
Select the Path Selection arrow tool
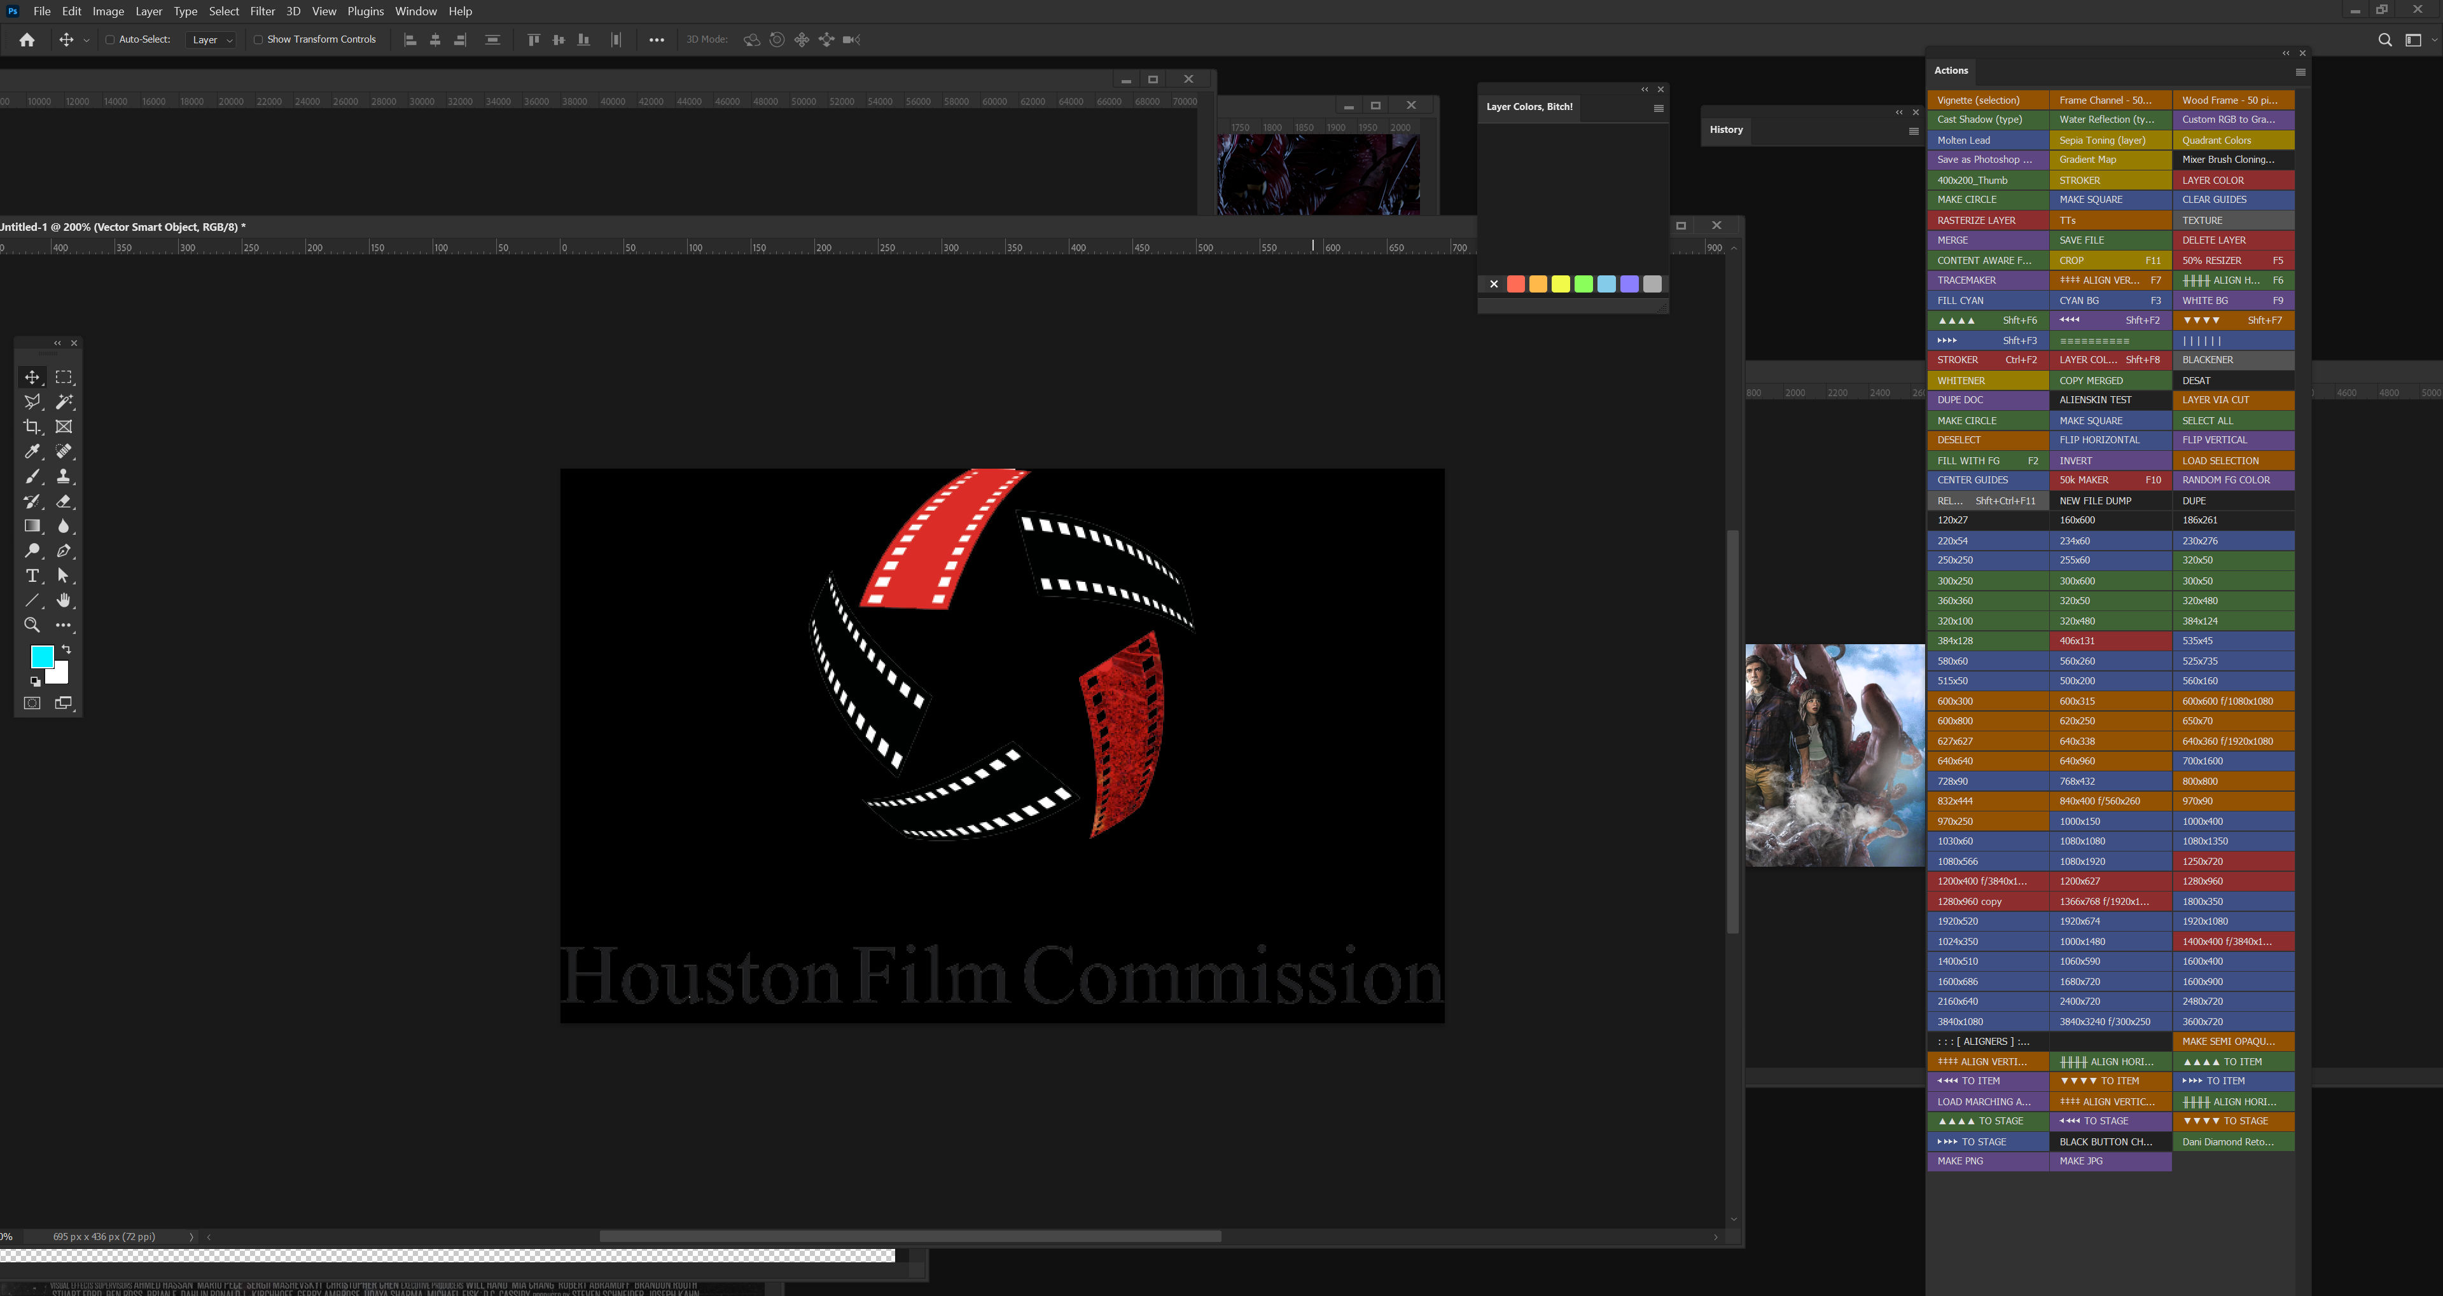(x=64, y=576)
